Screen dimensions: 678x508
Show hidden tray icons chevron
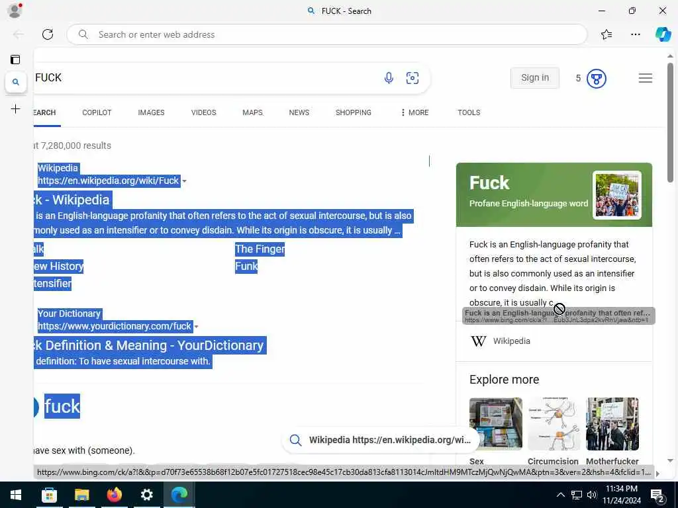tap(560, 495)
